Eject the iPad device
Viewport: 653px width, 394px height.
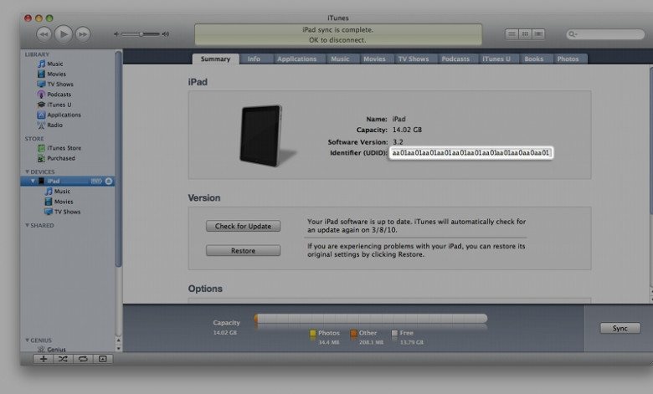pyautogui.click(x=109, y=181)
